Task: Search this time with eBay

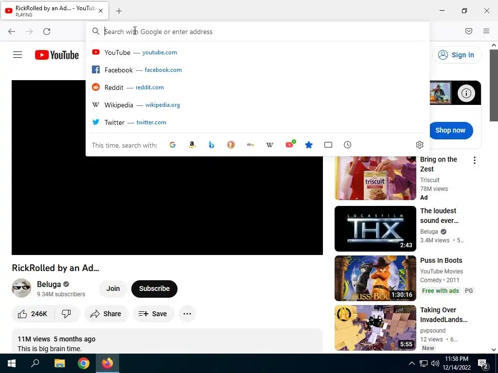Action: point(250,145)
